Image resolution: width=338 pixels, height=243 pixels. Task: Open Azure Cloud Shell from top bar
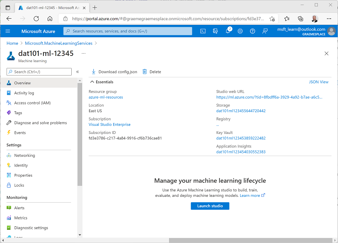203,31
